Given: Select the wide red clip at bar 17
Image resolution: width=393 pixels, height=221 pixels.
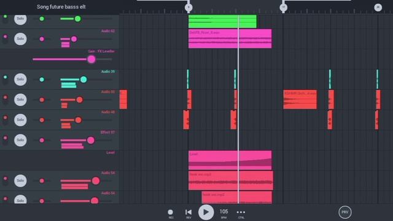Looking at the screenshot, I should coord(300,99).
